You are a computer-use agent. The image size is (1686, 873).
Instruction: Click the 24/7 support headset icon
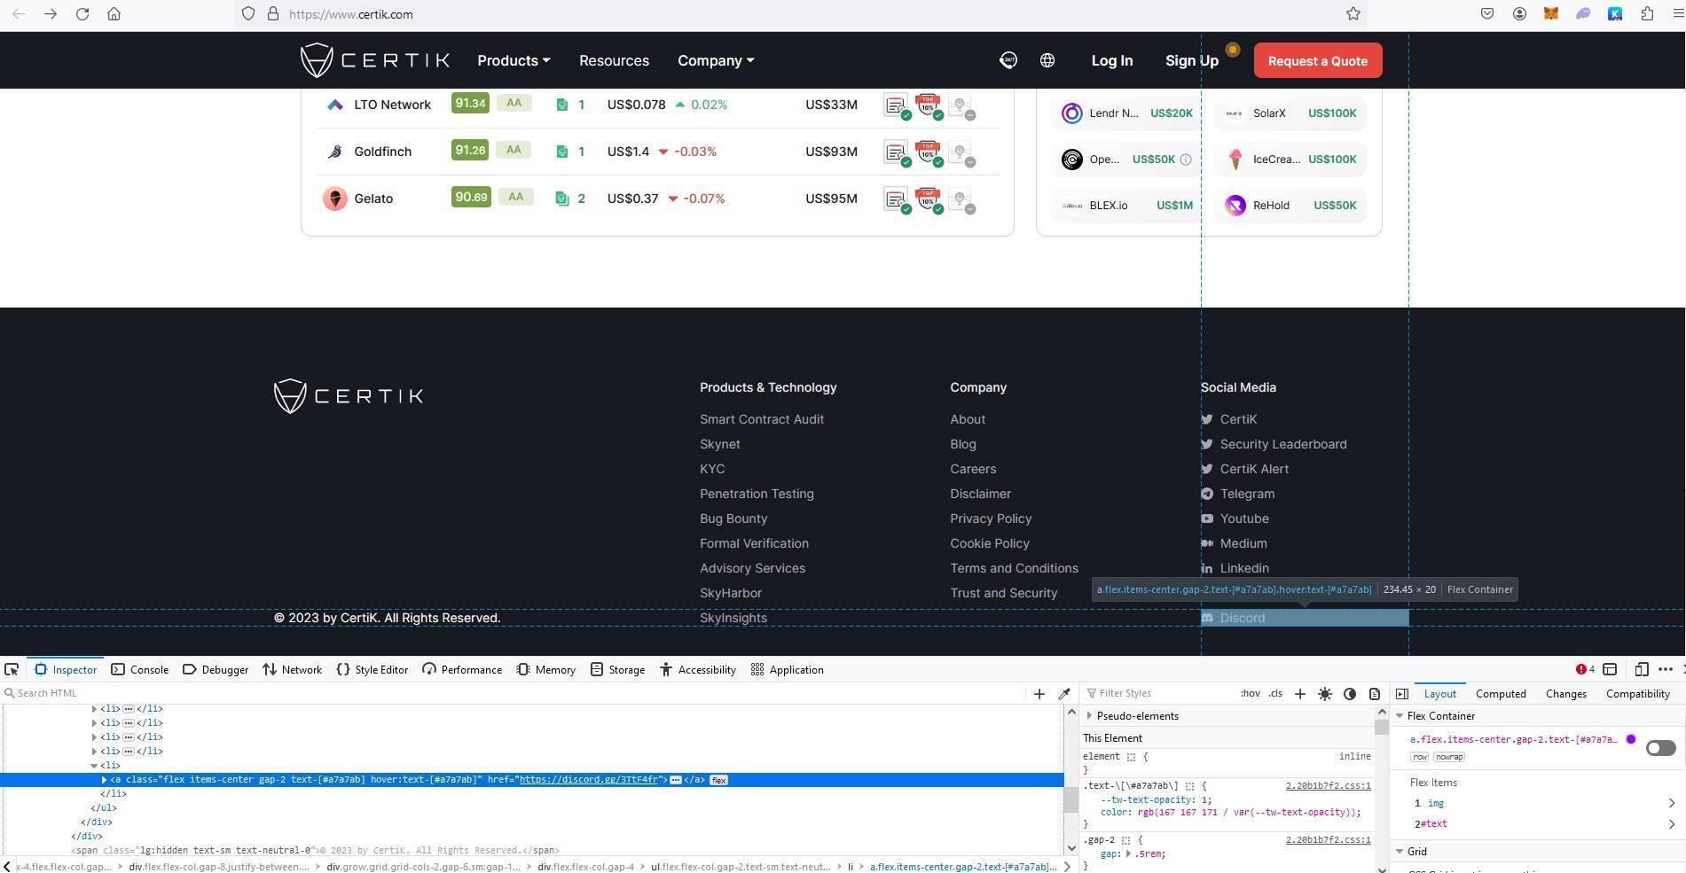coord(1008,60)
